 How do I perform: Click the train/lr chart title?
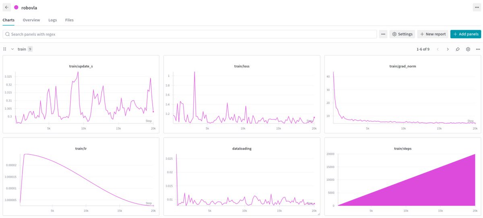pos(81,149)
